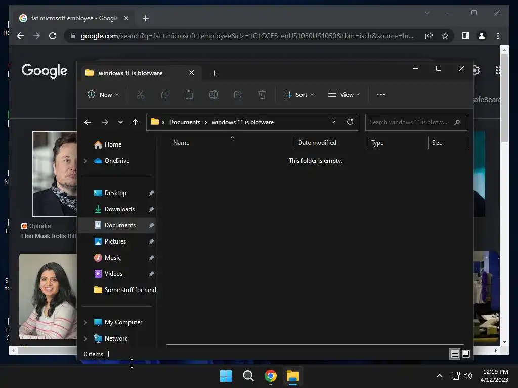Viewport: 518px width, 388px height.
Task: Click the Copy icon in File Explorer toolbar
Action: 164,94
